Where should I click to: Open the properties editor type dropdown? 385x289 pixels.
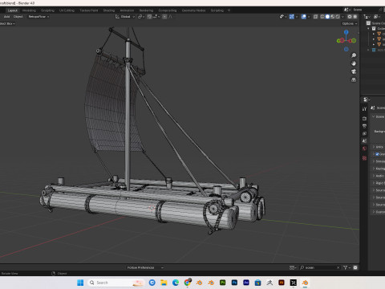tap(367, 100)
